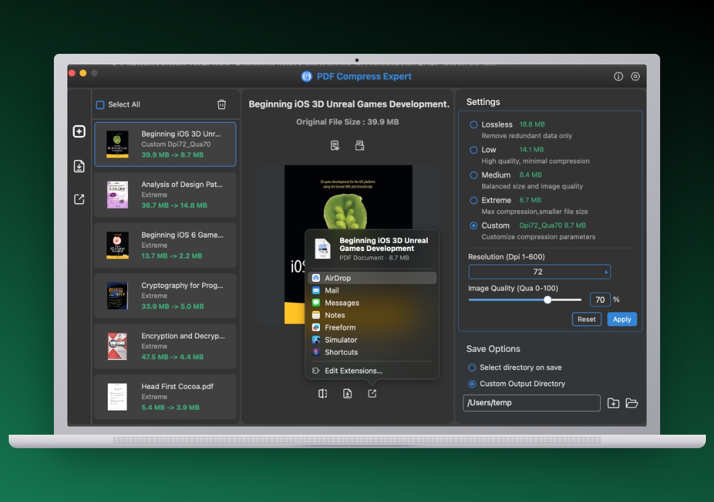Image resolution: width=714 pixels, height=502 pixels.
Task: Choose Select directory on save option
Action: tap(472, 367)
